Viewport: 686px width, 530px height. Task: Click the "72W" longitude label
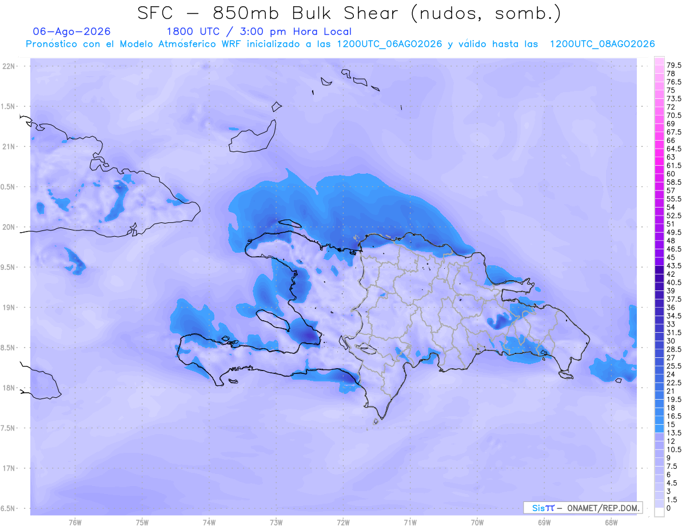[x=343, y=523]
